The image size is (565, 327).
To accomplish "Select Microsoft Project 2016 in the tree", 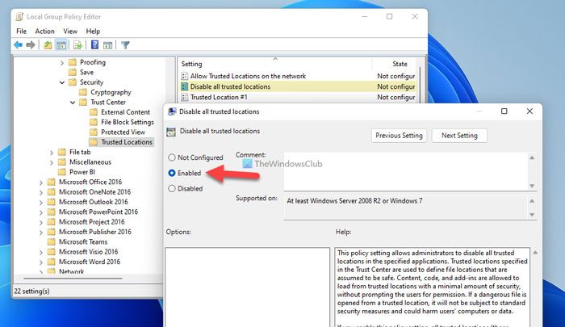I will coord(91,222).
